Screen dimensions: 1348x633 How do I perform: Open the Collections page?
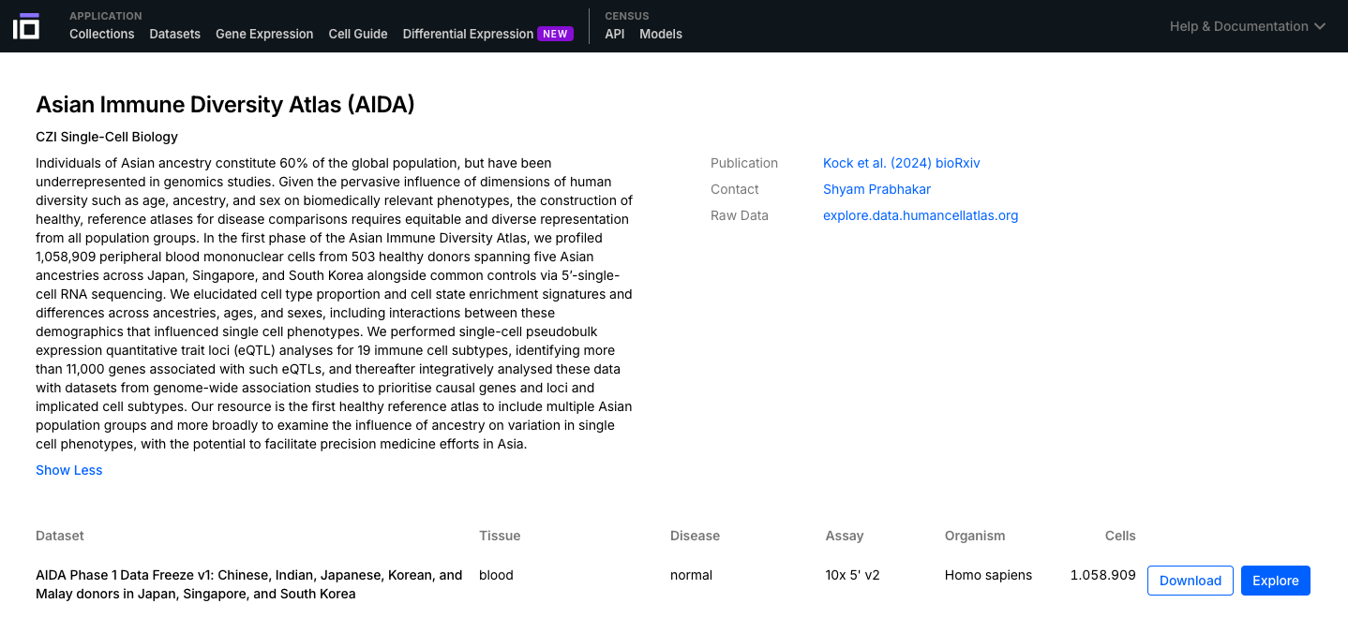(x=101, y=34)
